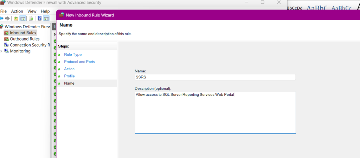The height and width of the screenshot is (158, 360).
Task: Select Connection Security Rules tree item
Action: click(x=30, y=45)
